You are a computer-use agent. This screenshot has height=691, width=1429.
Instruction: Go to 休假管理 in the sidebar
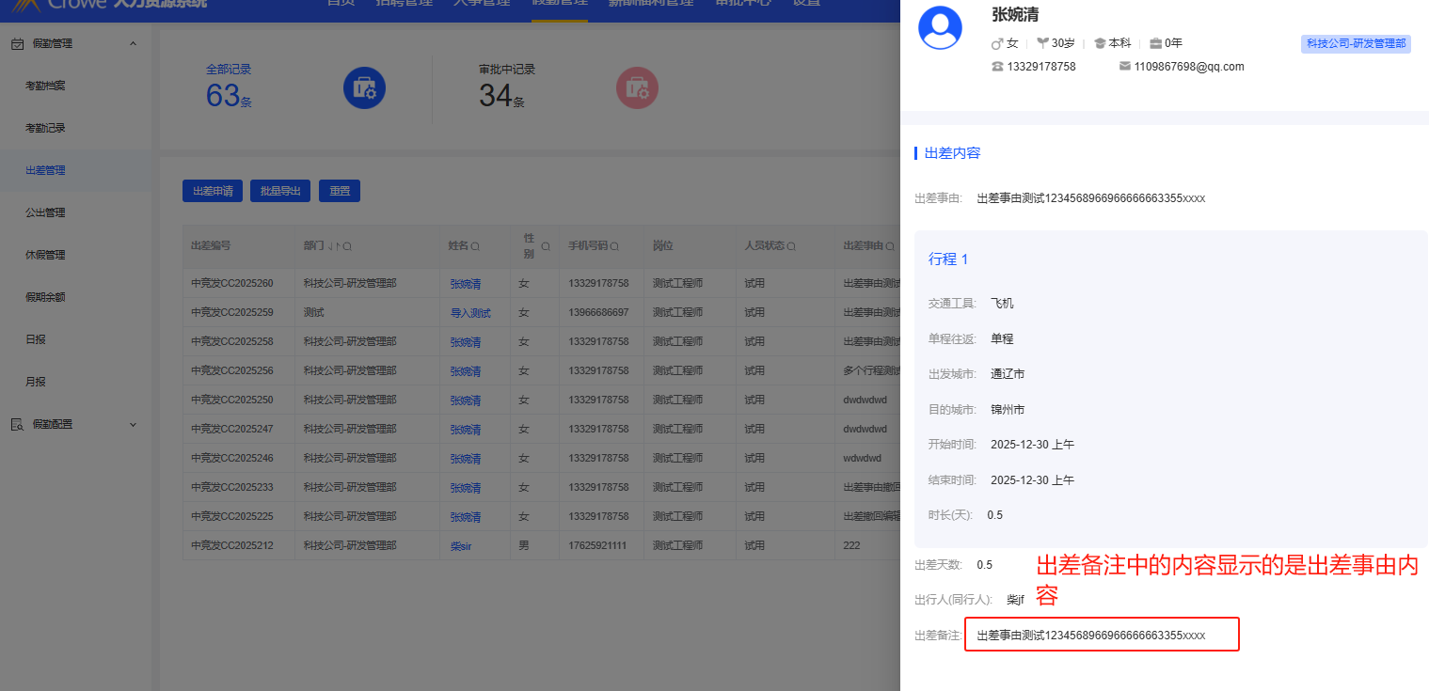pos(45,255)
